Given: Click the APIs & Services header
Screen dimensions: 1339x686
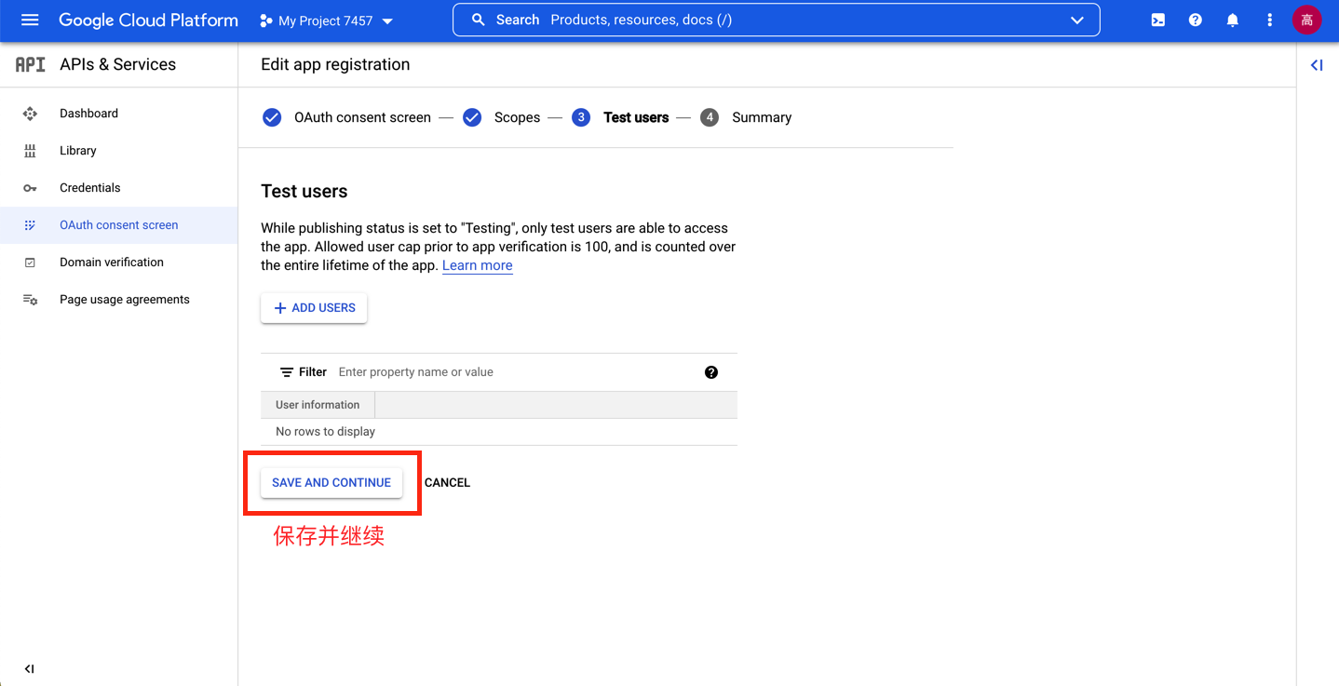Looking at the screenshot, I should tap(118, 64).
